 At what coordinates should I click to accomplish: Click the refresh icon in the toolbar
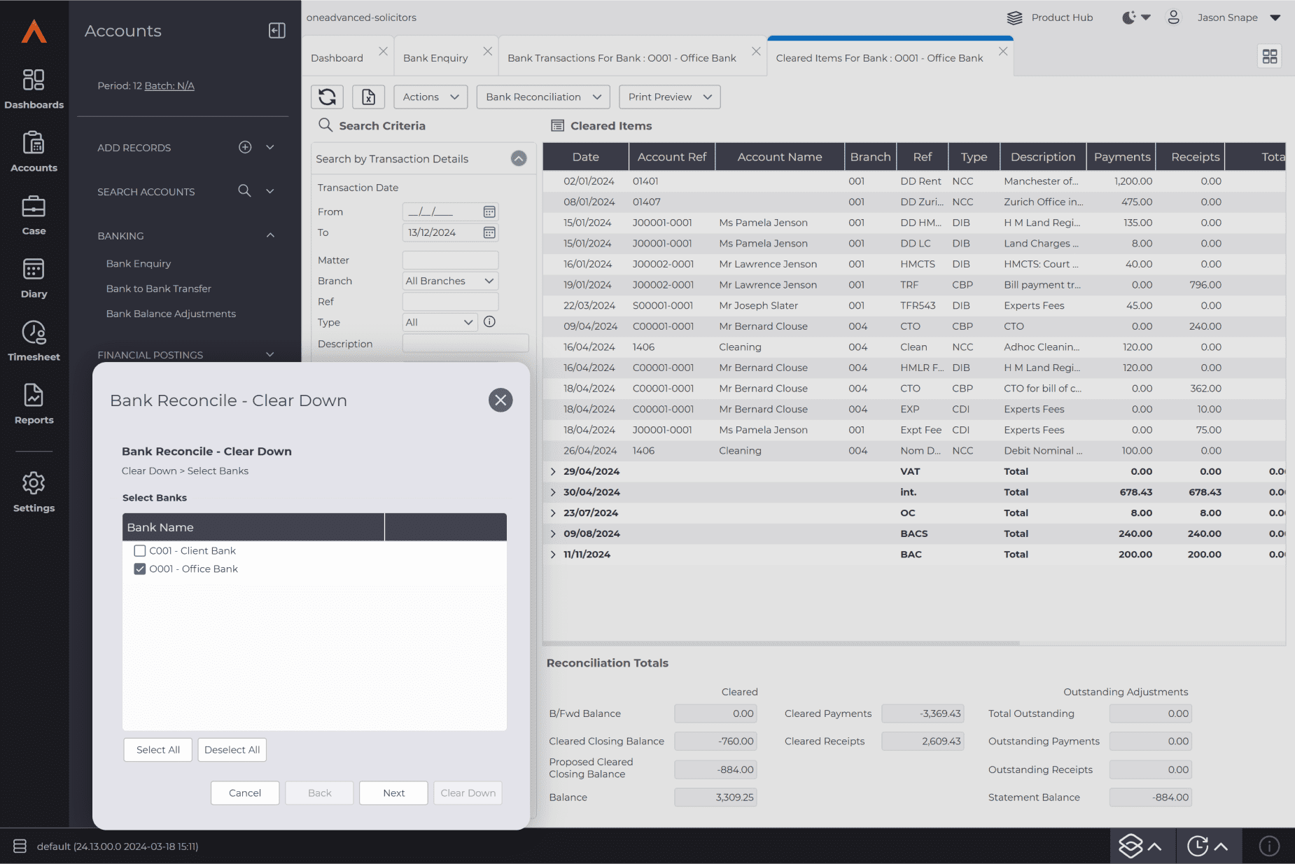pyautogui.click(x=327, y=97)
